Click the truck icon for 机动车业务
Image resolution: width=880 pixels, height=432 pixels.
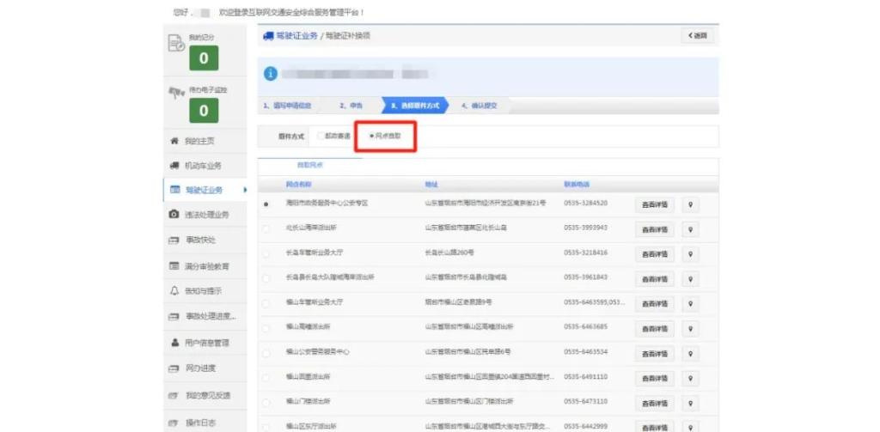coord(174,165)
